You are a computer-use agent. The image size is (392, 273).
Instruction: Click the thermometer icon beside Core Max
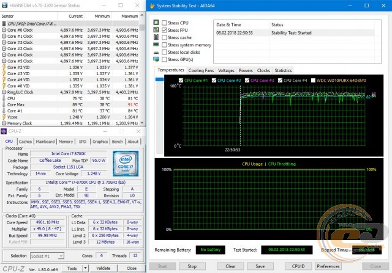[x=4, y=104]
